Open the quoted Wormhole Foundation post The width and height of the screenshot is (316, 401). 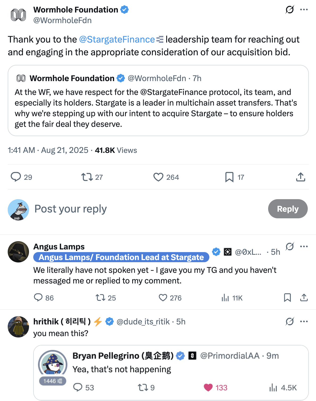pyautogui.click(x=158, y=106)
